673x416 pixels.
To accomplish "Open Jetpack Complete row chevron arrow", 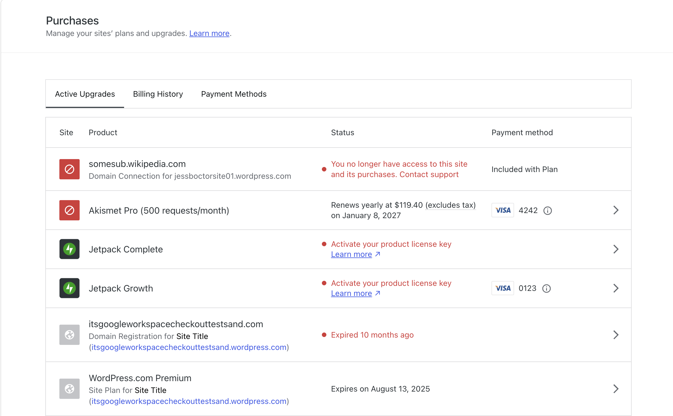I will (x=616, y=249).
